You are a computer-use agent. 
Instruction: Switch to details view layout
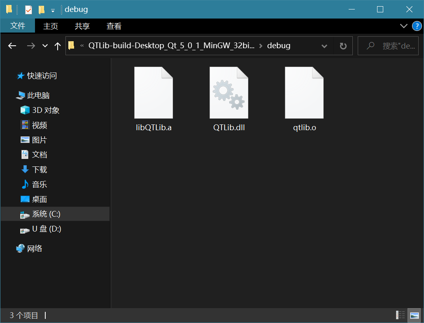pos(400,315)
